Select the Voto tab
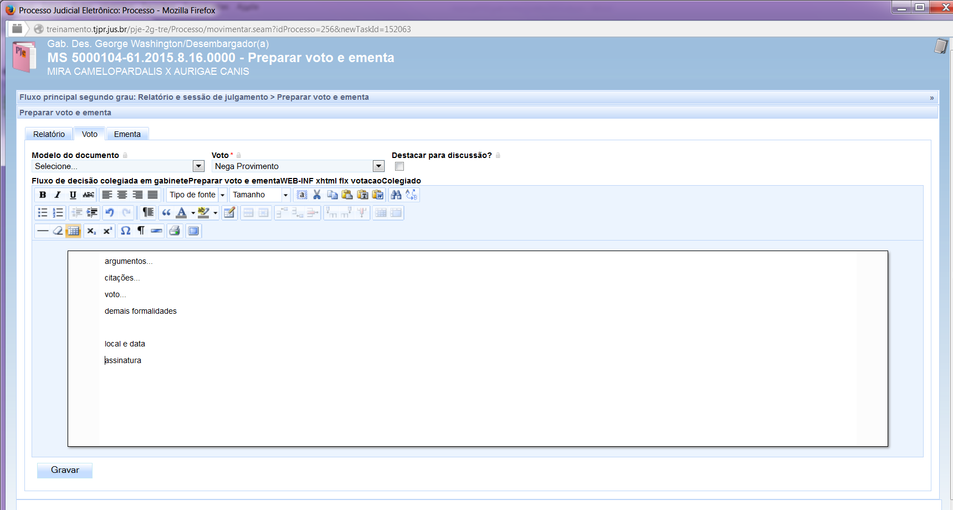This screenshot has height=510, width=953. click(x=90, y=134)
